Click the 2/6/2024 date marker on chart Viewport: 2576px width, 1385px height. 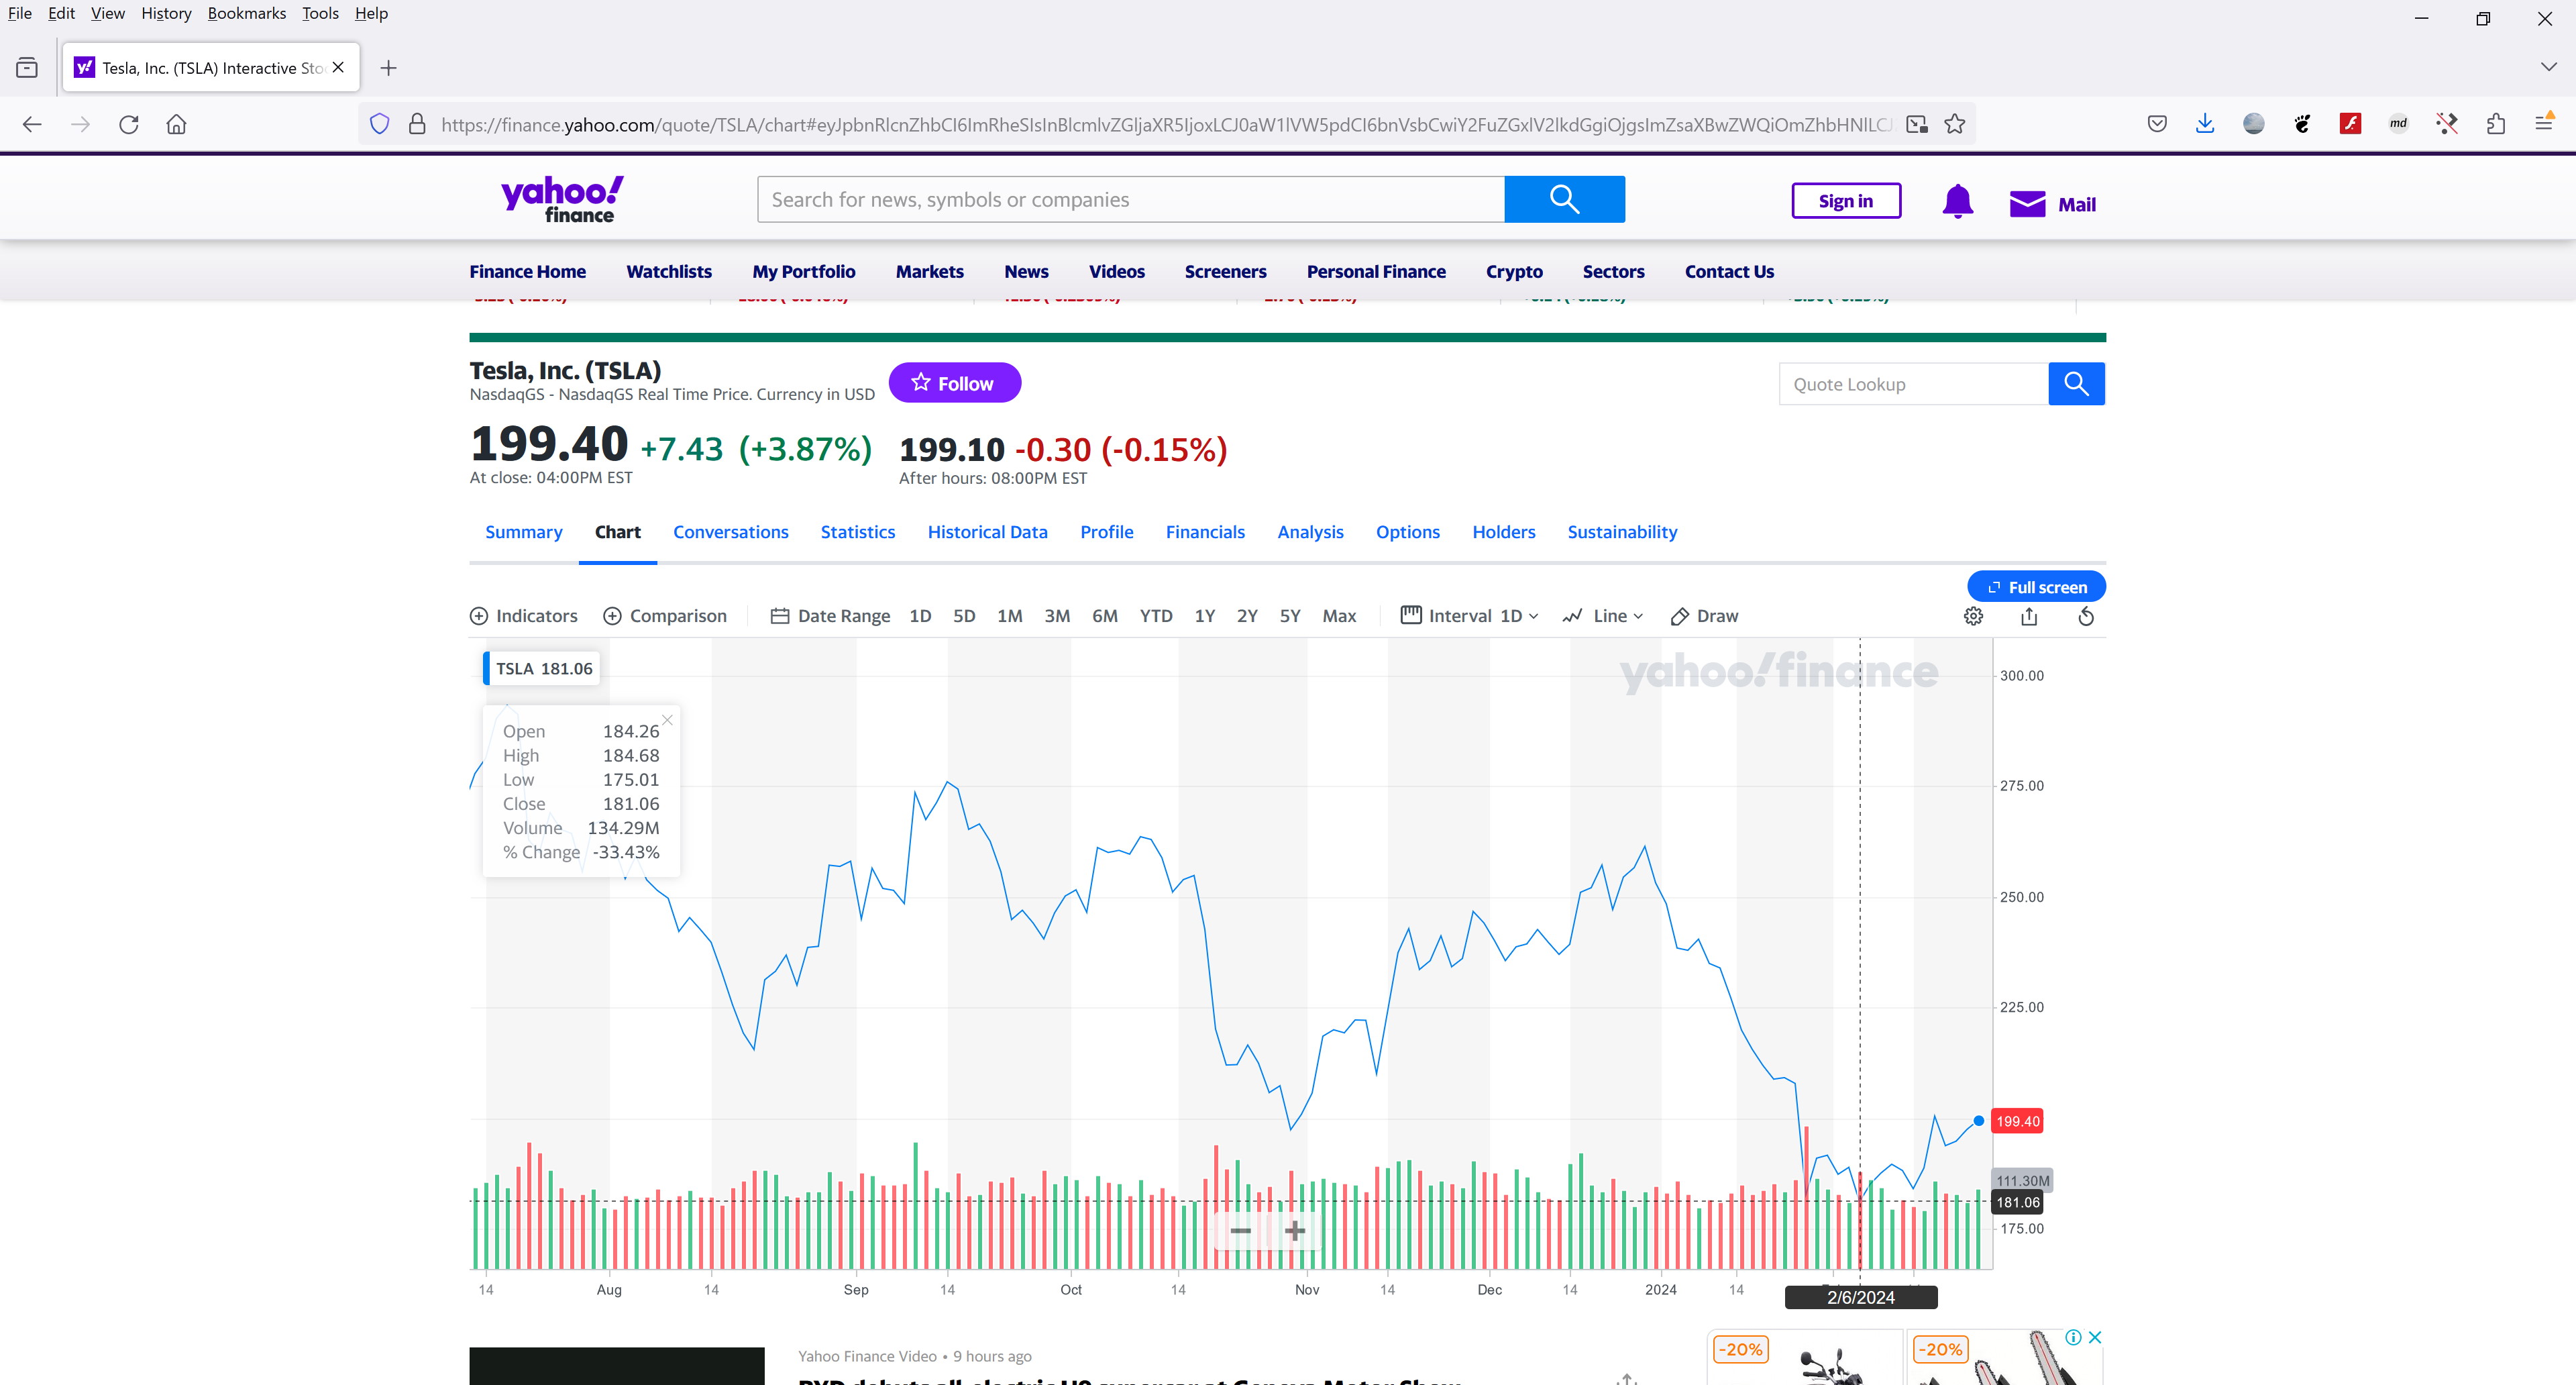pos(1861,1297)
